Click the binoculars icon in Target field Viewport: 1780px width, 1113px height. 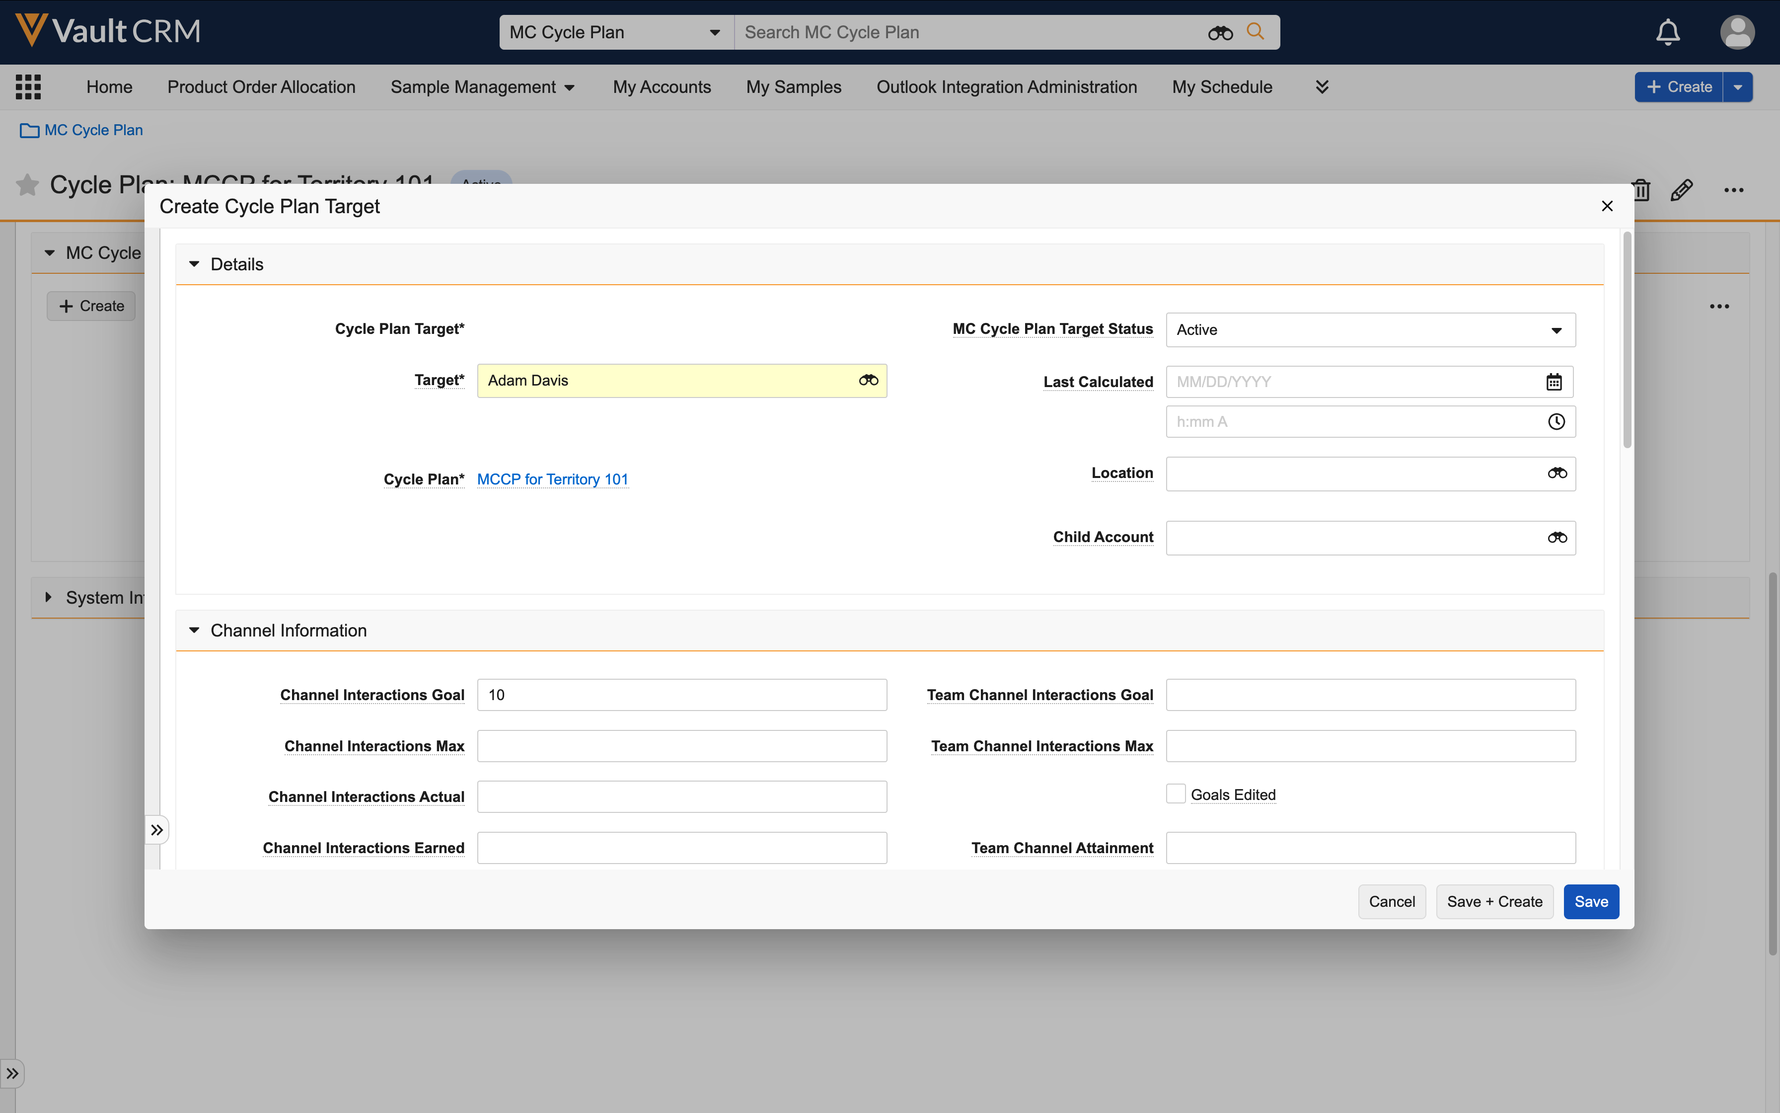(868, 381)
